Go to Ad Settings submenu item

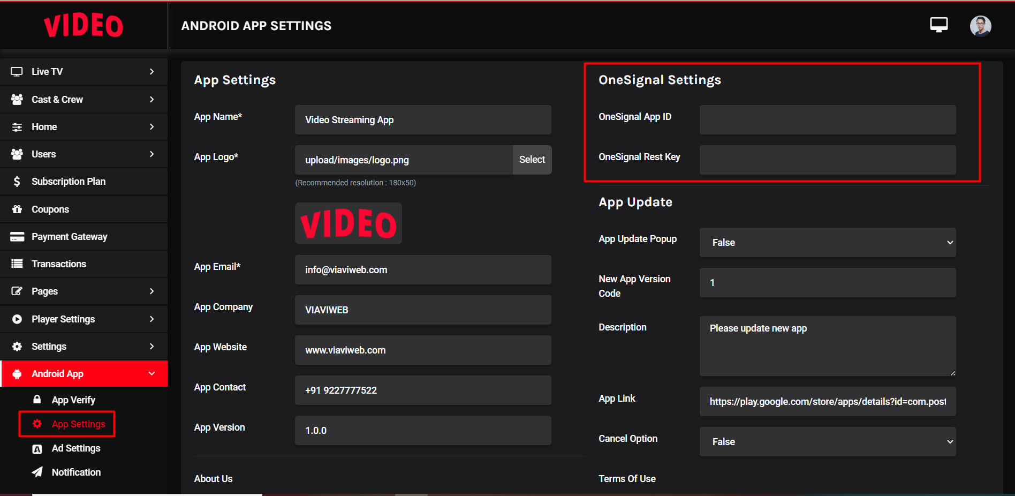[76, 448]
